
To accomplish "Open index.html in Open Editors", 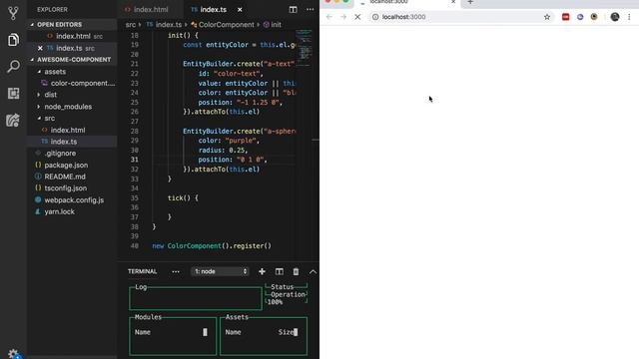I will pos(73,36).
